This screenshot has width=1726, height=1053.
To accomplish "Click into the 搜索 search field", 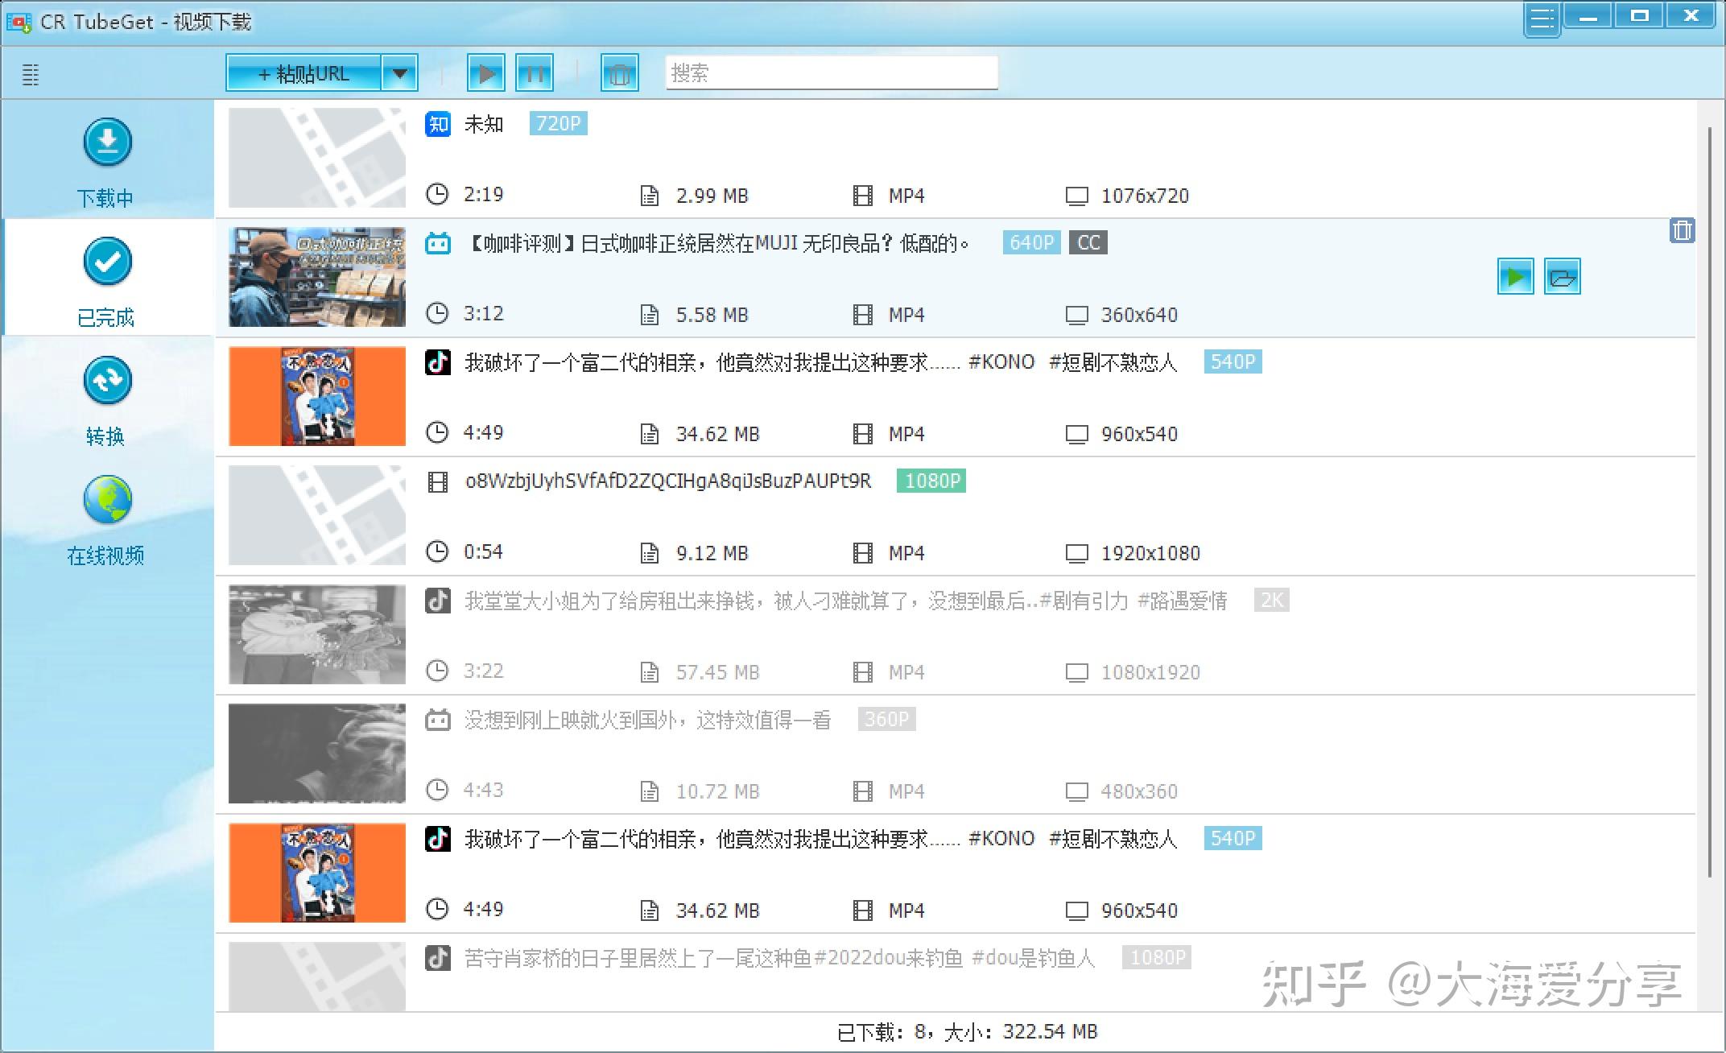I will tap(832, 73).
